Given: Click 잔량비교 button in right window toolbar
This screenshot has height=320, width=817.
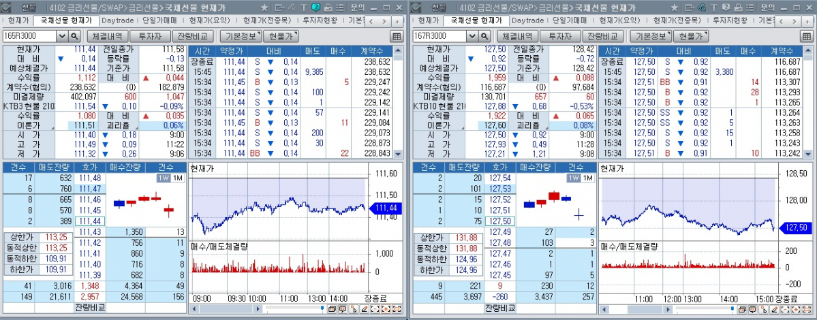Looking at the screenshot, I should 602,36.
